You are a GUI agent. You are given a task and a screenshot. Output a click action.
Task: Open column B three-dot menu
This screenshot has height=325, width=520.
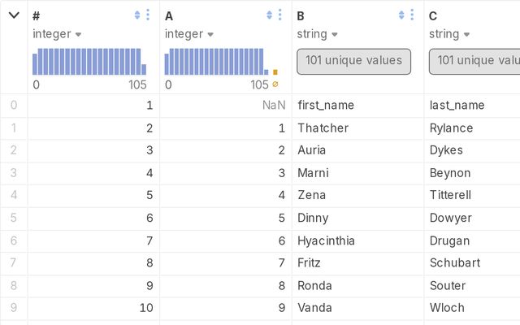coord(412,15)
